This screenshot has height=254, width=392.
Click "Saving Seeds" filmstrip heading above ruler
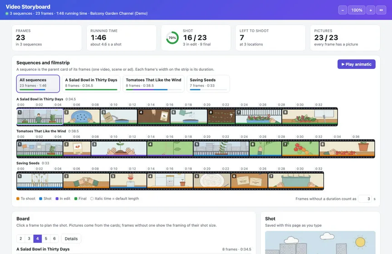coord(28,163)
